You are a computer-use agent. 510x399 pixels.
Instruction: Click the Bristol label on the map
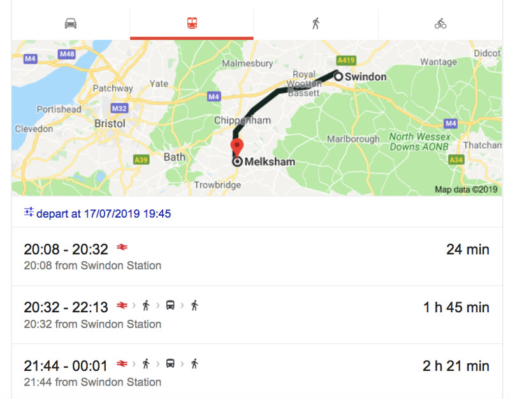(110, 123)
